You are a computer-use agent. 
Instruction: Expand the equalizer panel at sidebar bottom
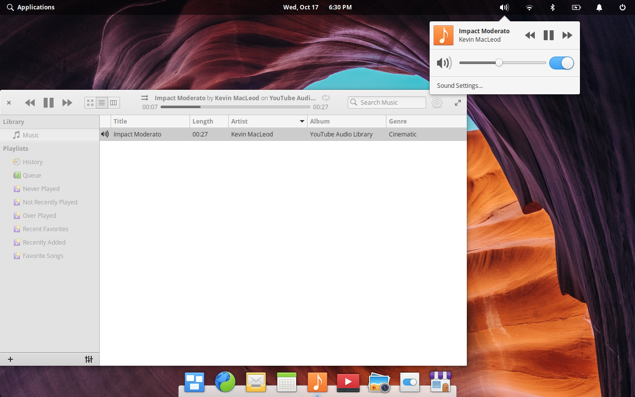click(x=89, y=359)
